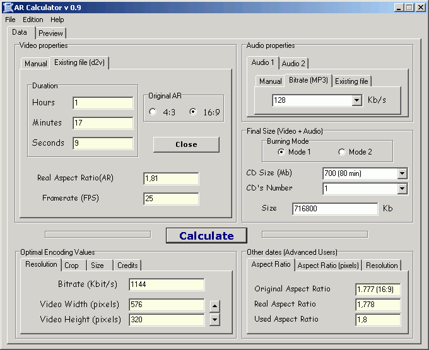Click the Minutes input field
The width and height of the screenshot is (429, 350).
[103, 123]
